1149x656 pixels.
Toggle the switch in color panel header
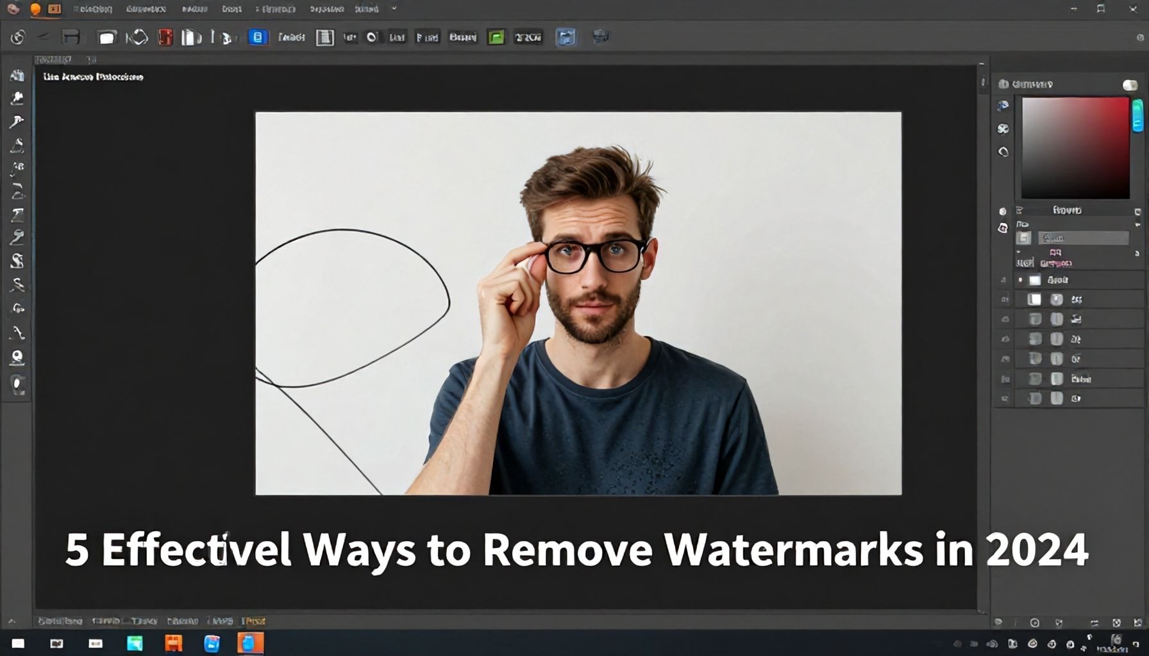coord(1130,85)
